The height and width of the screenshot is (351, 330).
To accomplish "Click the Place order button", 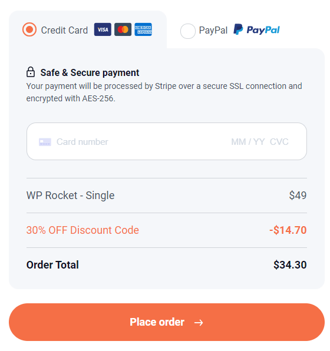I will [167, 322].
